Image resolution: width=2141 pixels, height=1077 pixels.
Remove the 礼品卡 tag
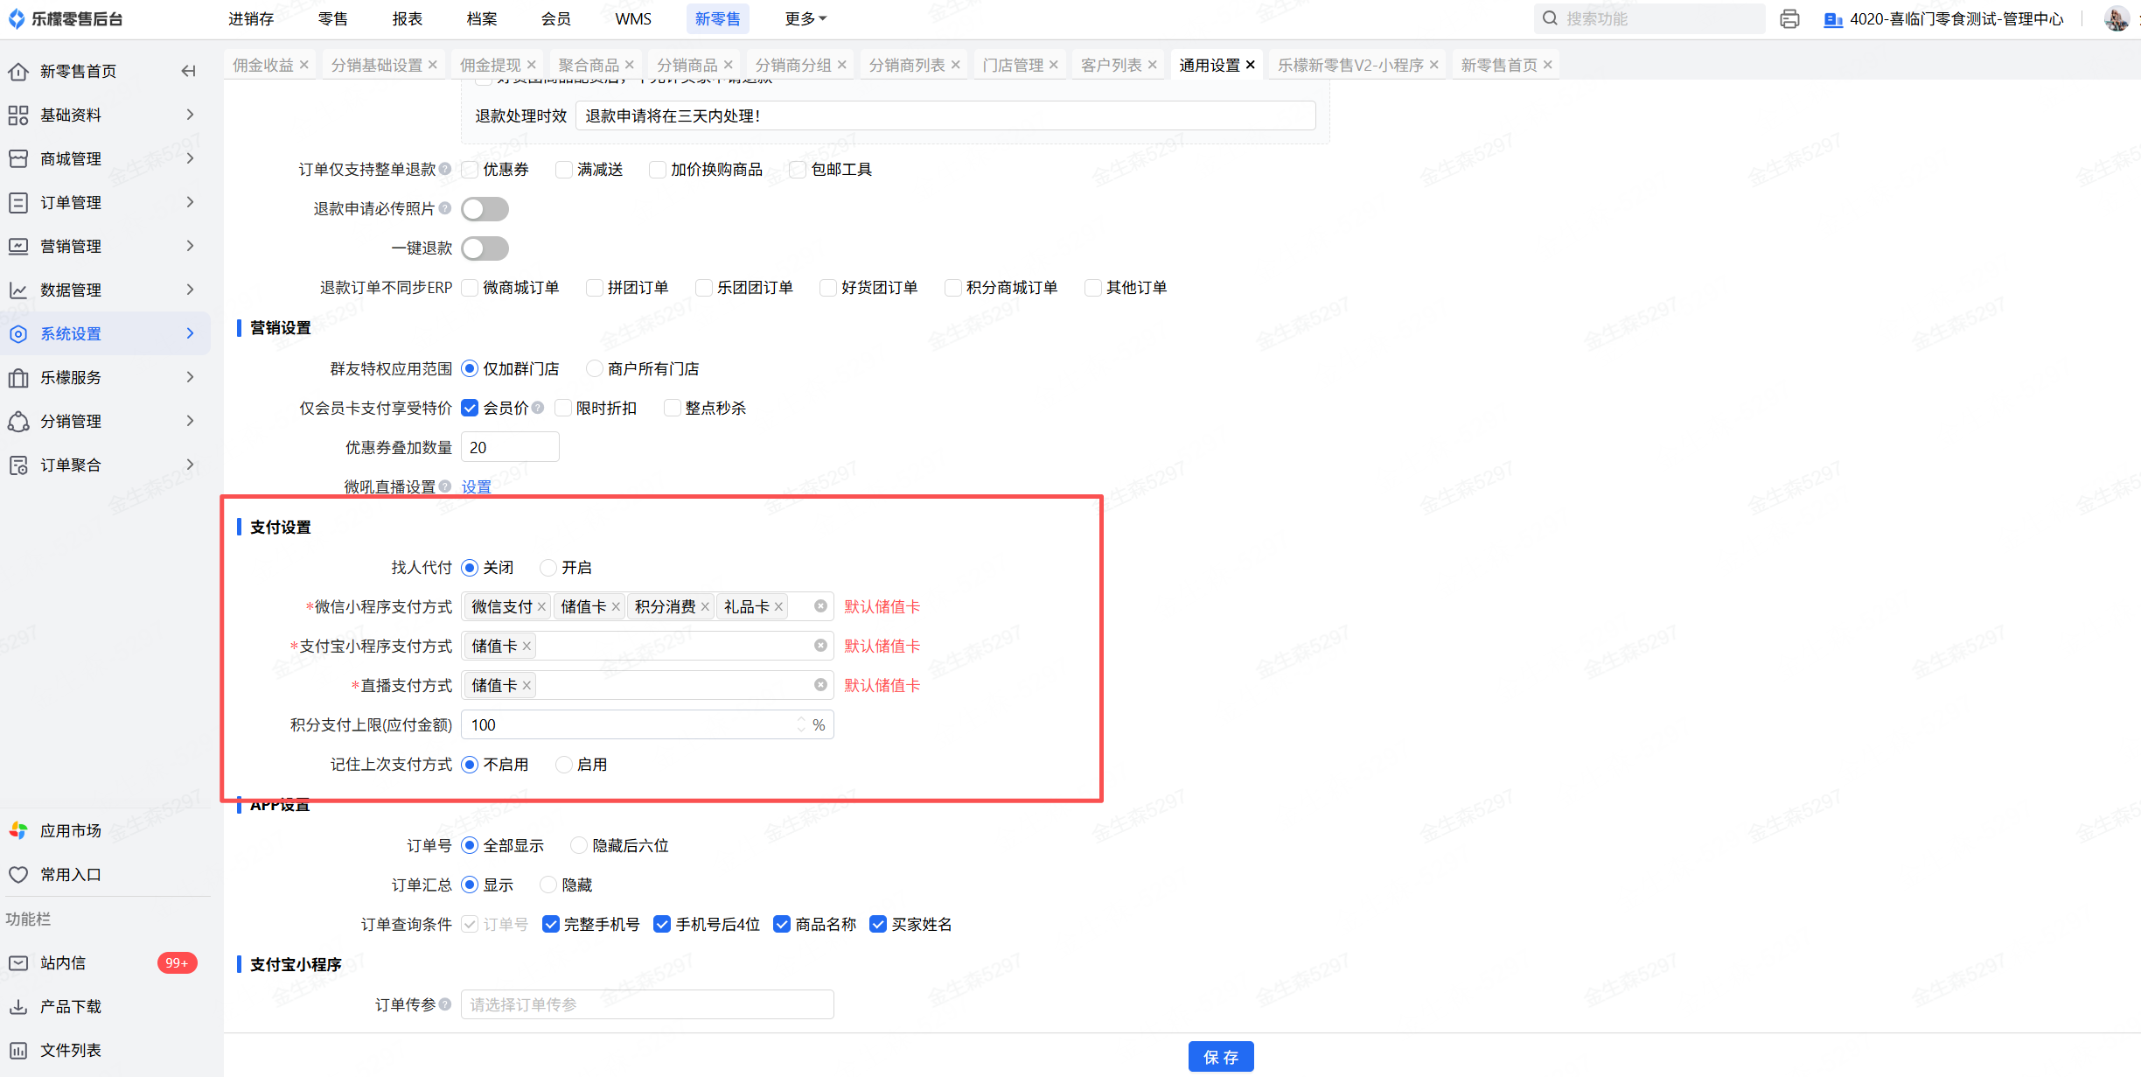click(778, 607)
